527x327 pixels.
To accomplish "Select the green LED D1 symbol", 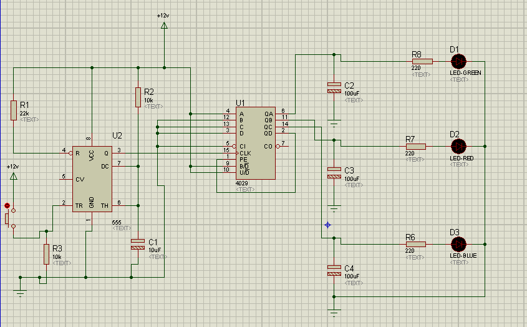I will [458, 61].
